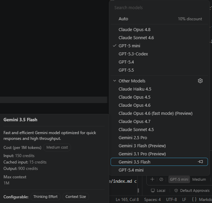Choose GPT-5.5 model
Viewport: 212px width, 203px height.
[x=159, y=70]
